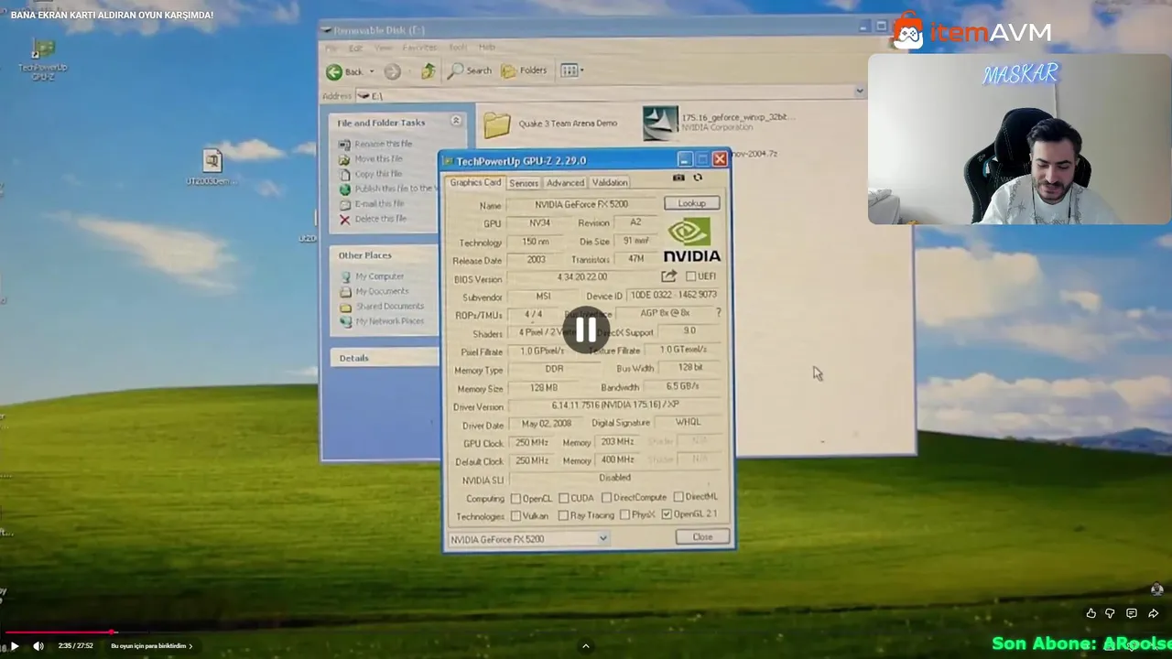Switch to the Graphics Card tab

[475, 182]
